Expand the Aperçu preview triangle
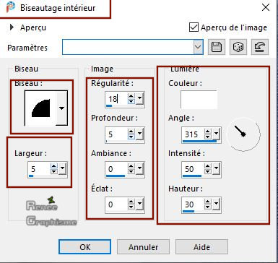The height and width of the screenshot is (263, 278). click(12, 27)
